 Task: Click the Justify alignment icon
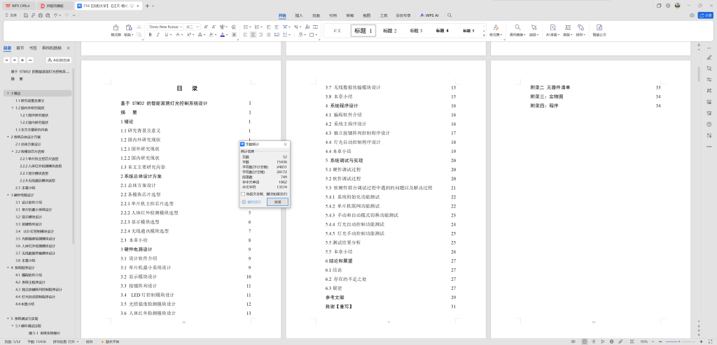click(x=268, y=35)
